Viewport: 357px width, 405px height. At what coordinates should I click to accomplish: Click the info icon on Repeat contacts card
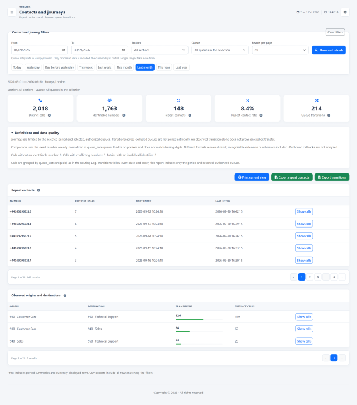click(190, 115)
